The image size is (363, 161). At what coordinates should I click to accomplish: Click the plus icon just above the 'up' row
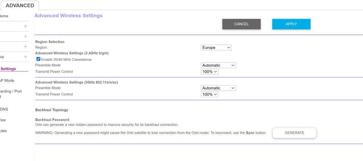(x=25, y=47)
